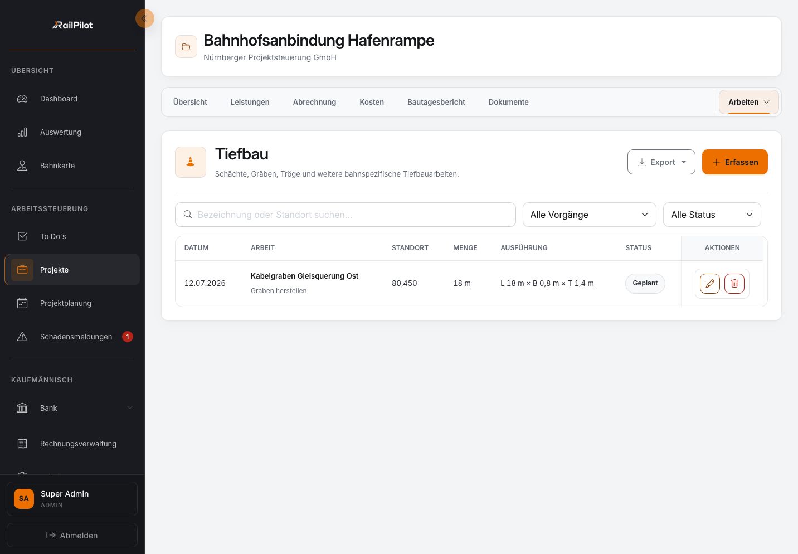This screenshot has width=798, height=554.
Task: Open the Alle Status filter
Action: (x=712, y=215)
